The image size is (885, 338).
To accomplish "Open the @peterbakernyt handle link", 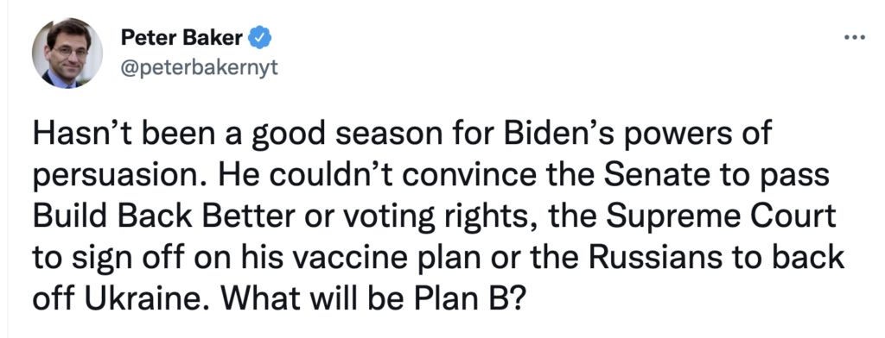I will point(200,68).
